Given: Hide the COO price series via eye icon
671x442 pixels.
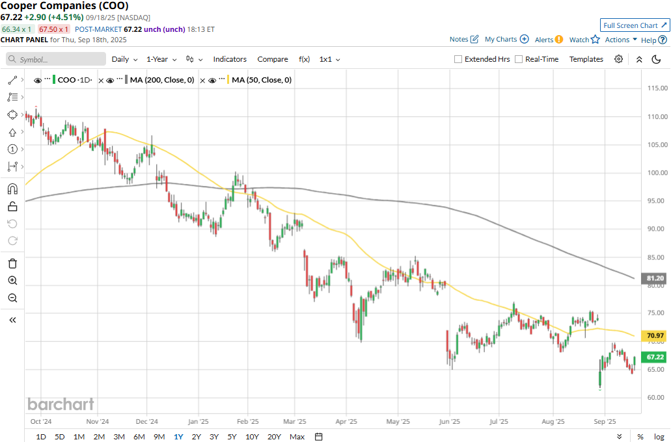Looking at the screenshot, I should coord(38,81).
